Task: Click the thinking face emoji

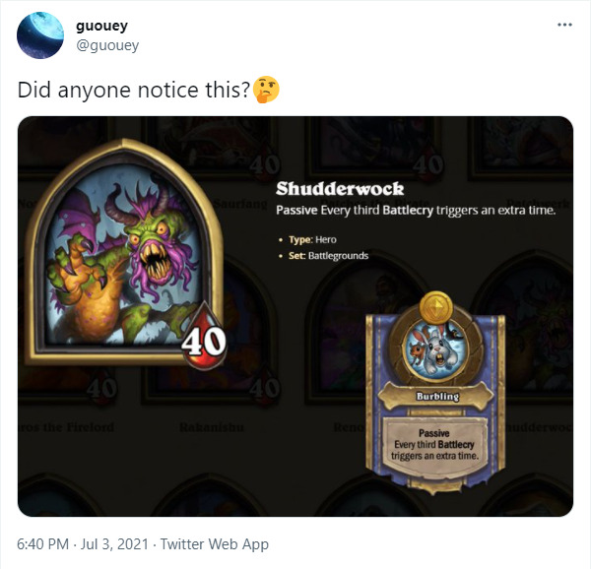Action: click(x=266, y=90)
